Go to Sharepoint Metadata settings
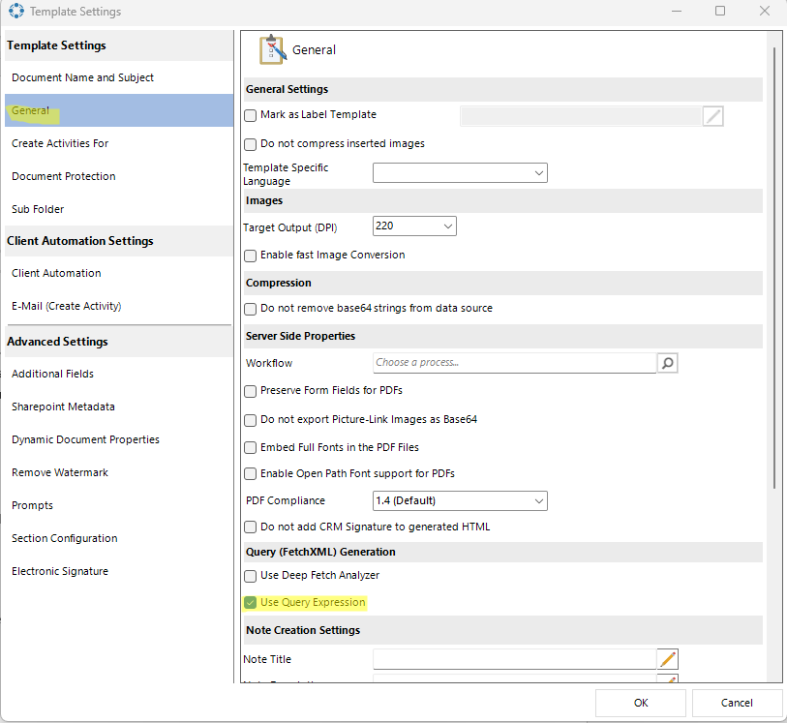The height and width of the screenshot is (723, 787). (63, 407)
